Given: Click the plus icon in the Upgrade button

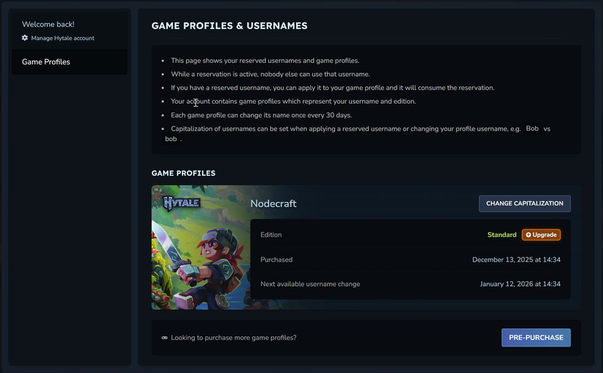Looking at the screenshot, I should pyautogui.click(x=528, y=235).
